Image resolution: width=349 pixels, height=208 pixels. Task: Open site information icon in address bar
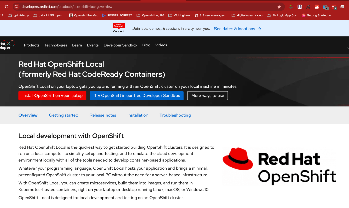[x=17, y=7]
